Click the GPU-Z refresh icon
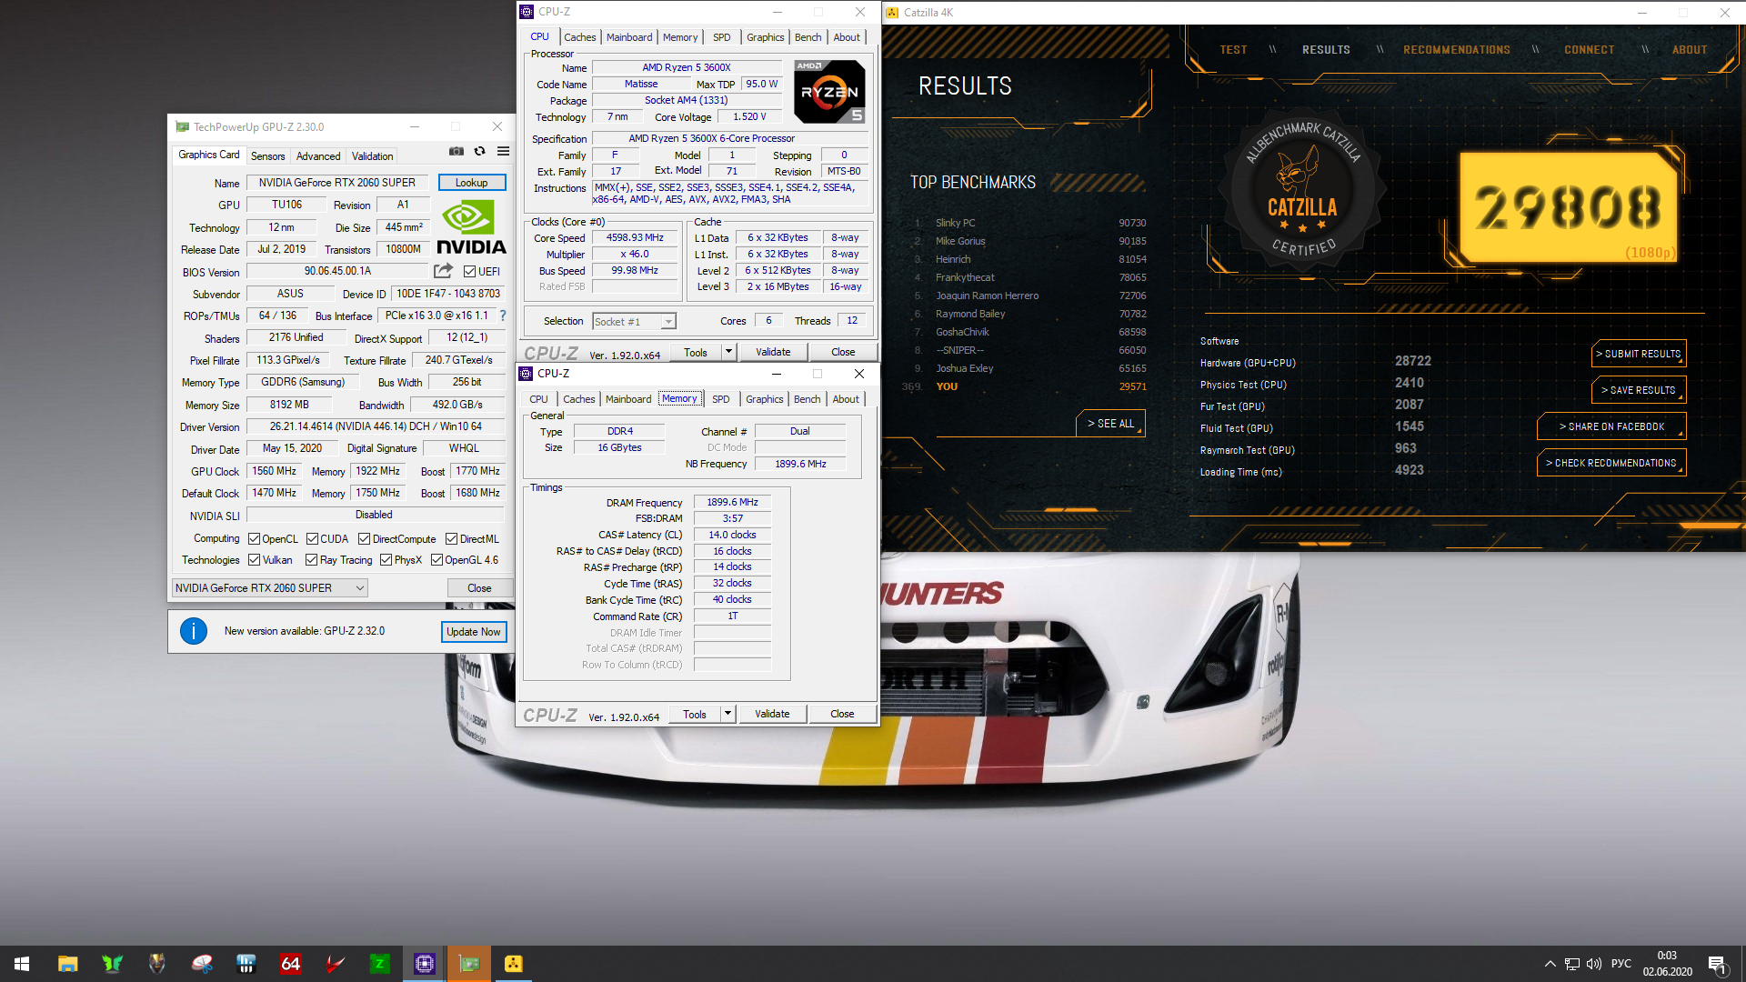This screenshot has width=1746, height=982. 480,152
